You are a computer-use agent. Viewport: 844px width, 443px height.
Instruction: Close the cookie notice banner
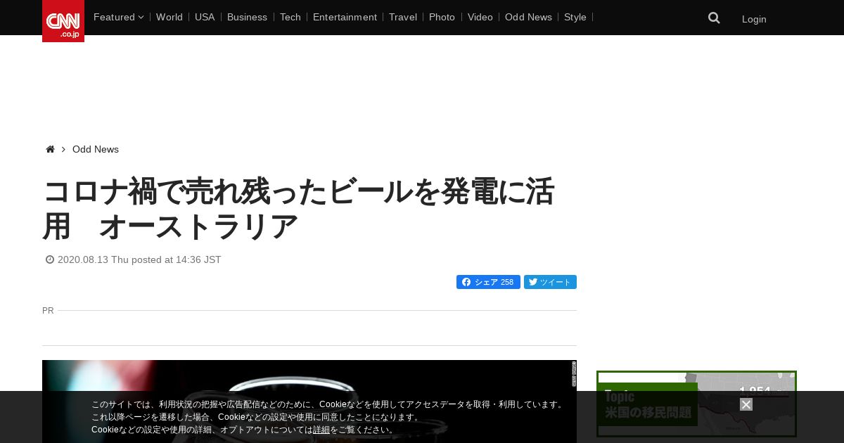[x=746, y=404]
